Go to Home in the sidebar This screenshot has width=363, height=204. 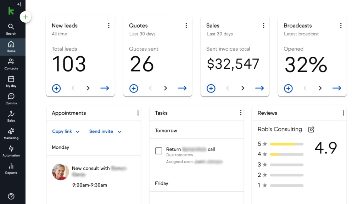click(11, 47)
